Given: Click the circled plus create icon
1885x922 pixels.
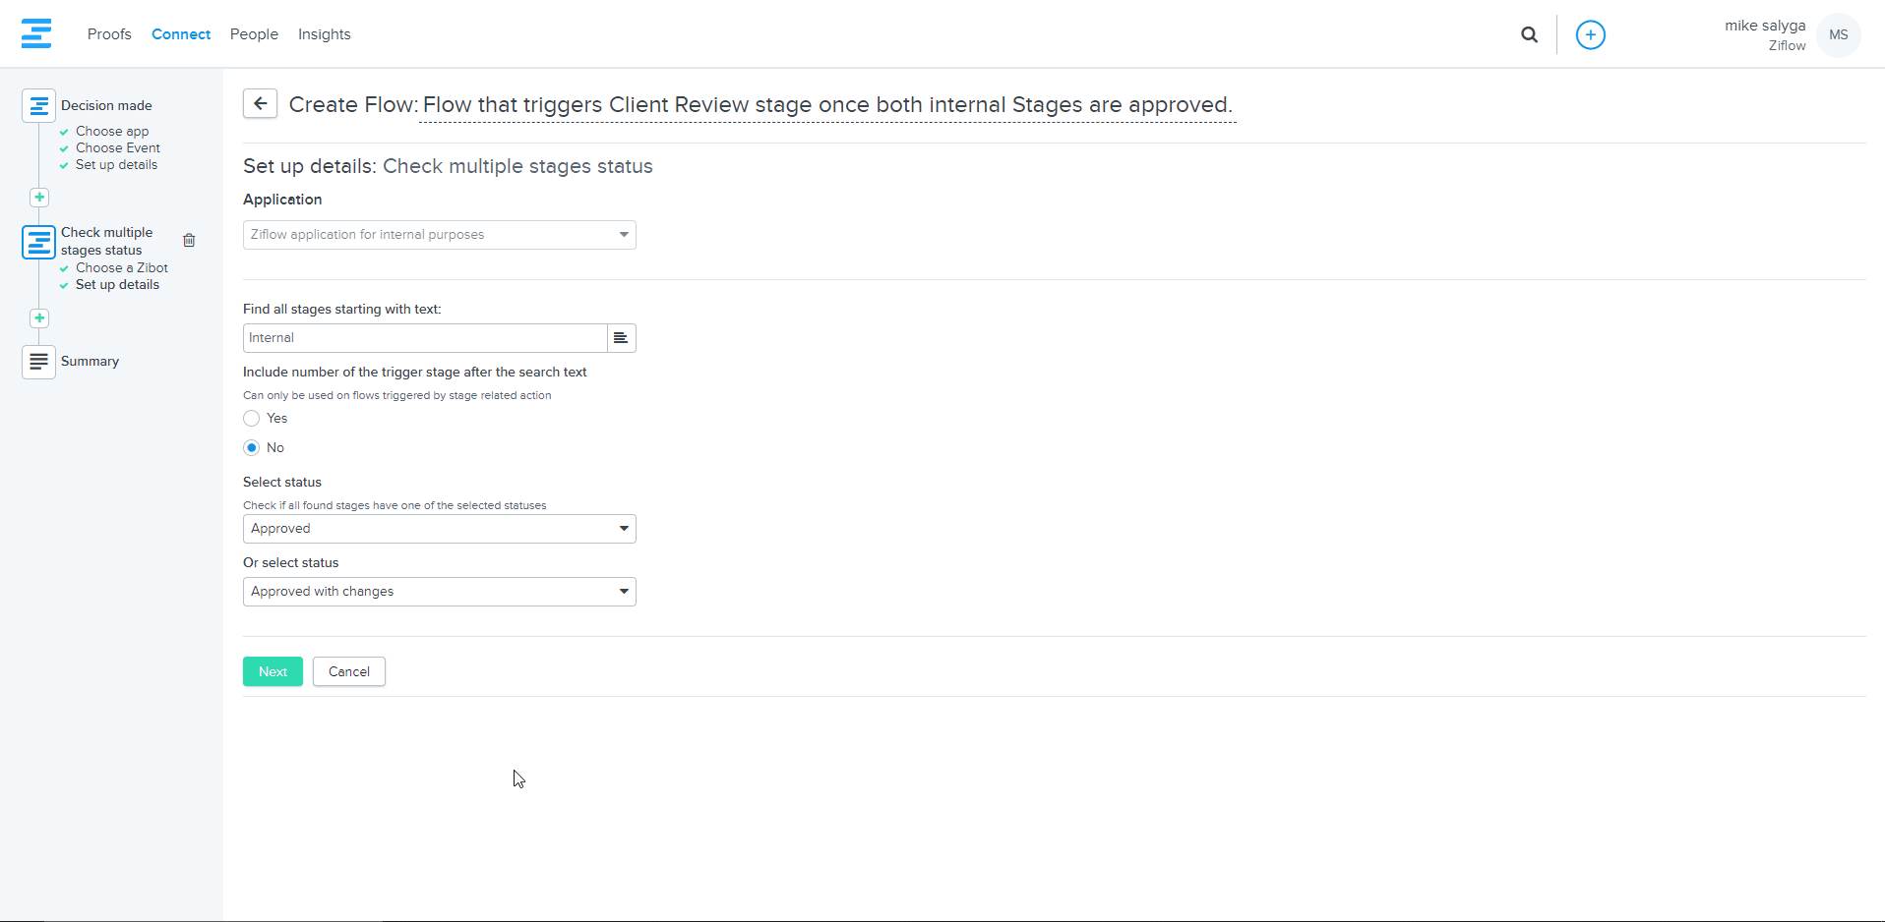Looking at the screenshot, I should (1590, 34).
